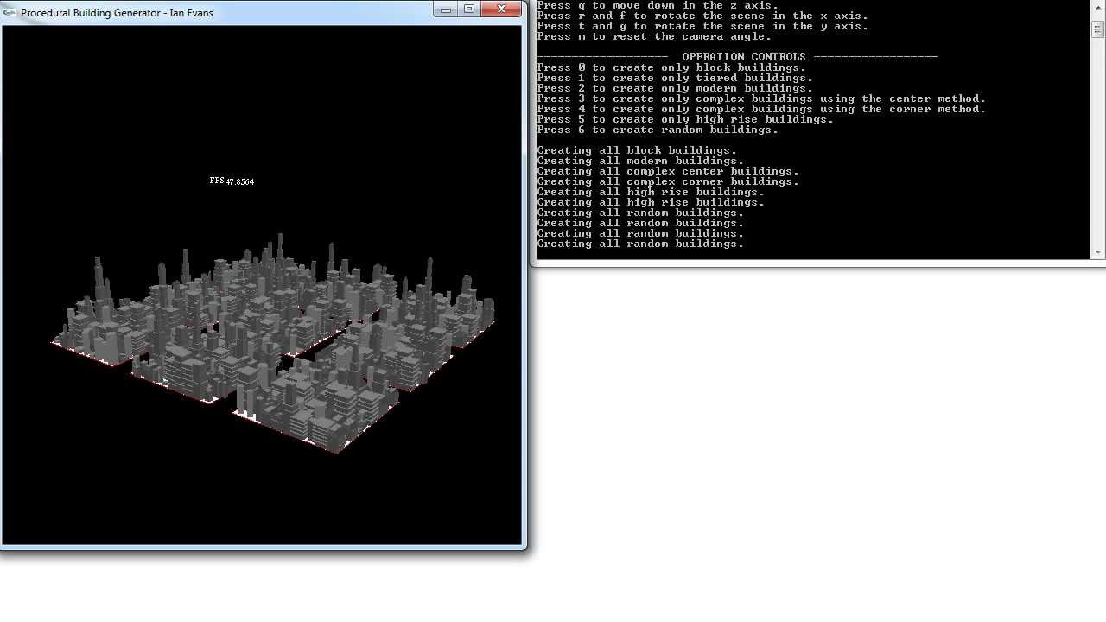Click the 'Press 5 to create only high rise buildings.' line
This screenshot has height=622, width=1106.
click(685, 119)
